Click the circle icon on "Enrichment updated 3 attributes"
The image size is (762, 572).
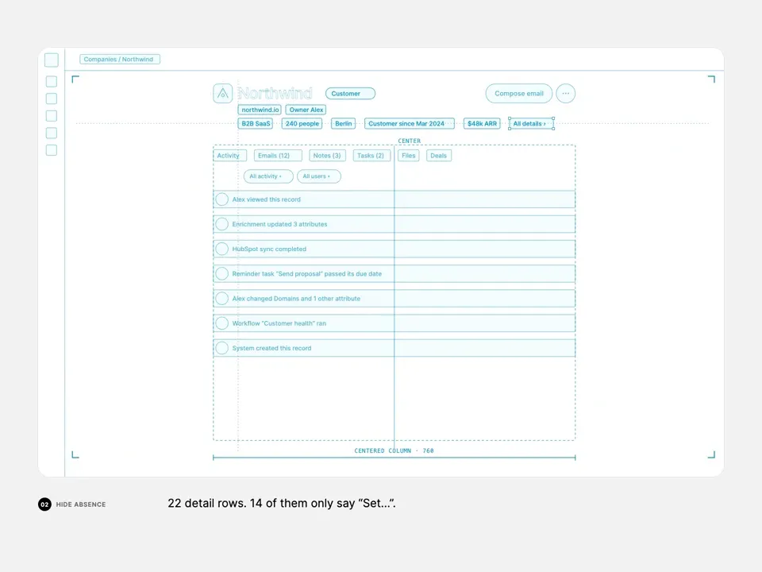(222, 224)
